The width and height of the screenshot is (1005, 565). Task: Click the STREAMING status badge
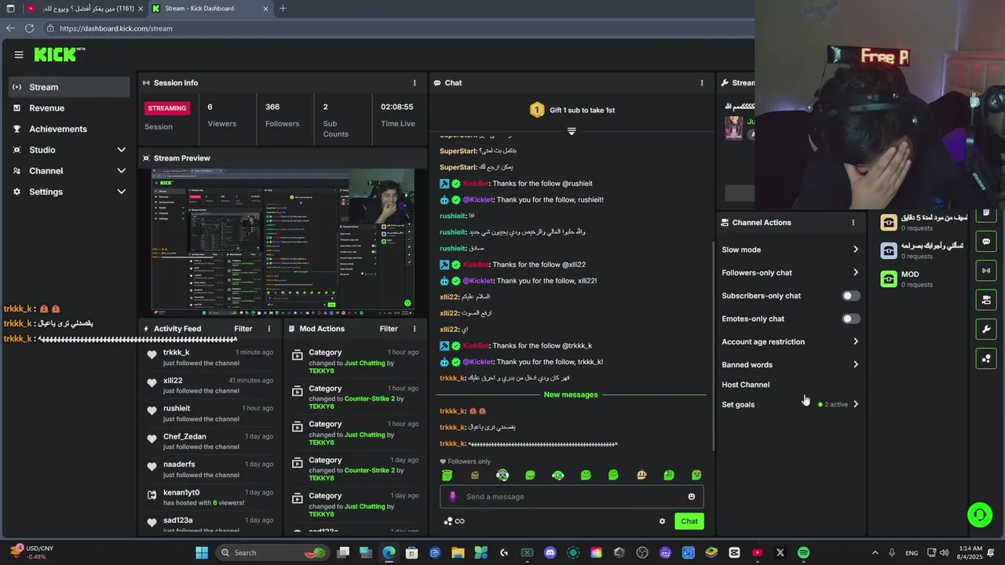[x=166, y=108]
